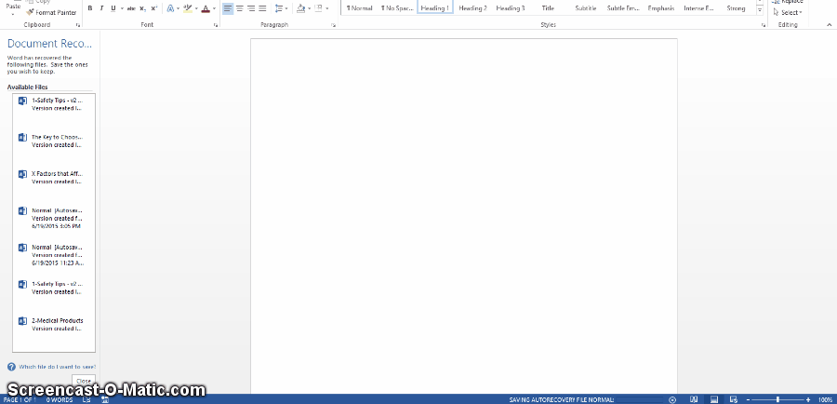
Task: Apply the Intense Emphasis style
Action: pyautogui.click(x=698, y=8)
